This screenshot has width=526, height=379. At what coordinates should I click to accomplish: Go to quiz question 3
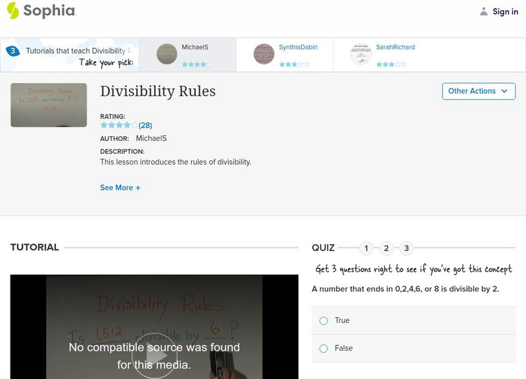click(x=406, y=249)
